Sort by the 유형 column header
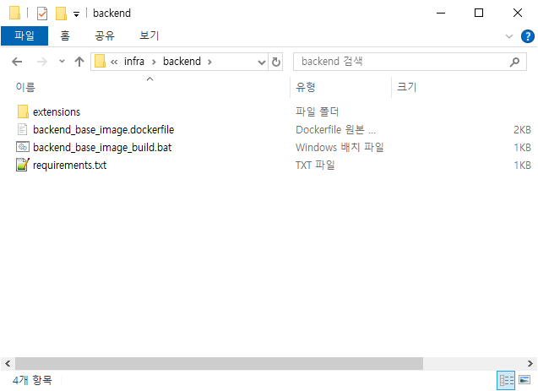The height and width of the screenshot is (391, 538). [306, 87]
